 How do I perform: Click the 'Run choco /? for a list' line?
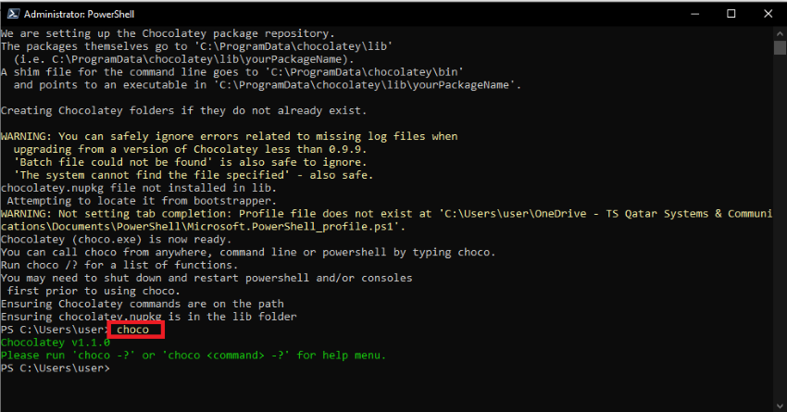119,265
